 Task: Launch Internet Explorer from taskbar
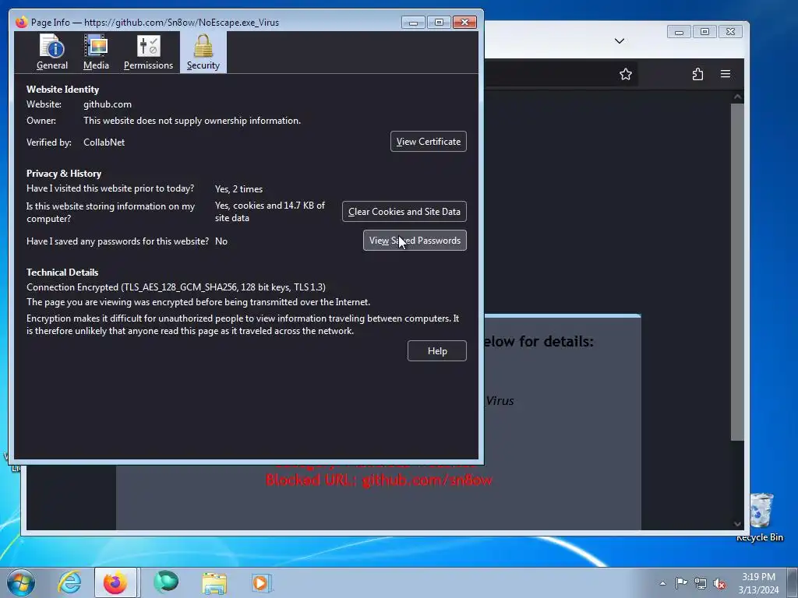click(x=69, y=582)
